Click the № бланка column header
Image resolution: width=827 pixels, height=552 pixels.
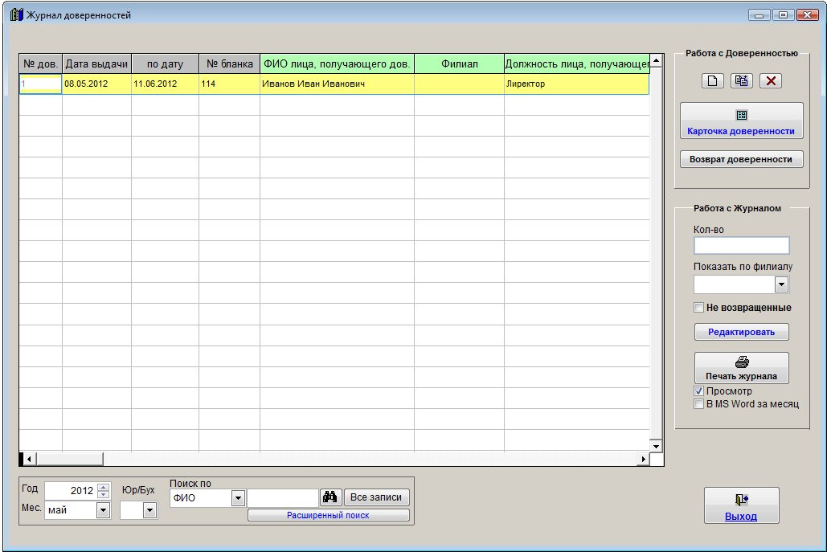click(229, 63)
